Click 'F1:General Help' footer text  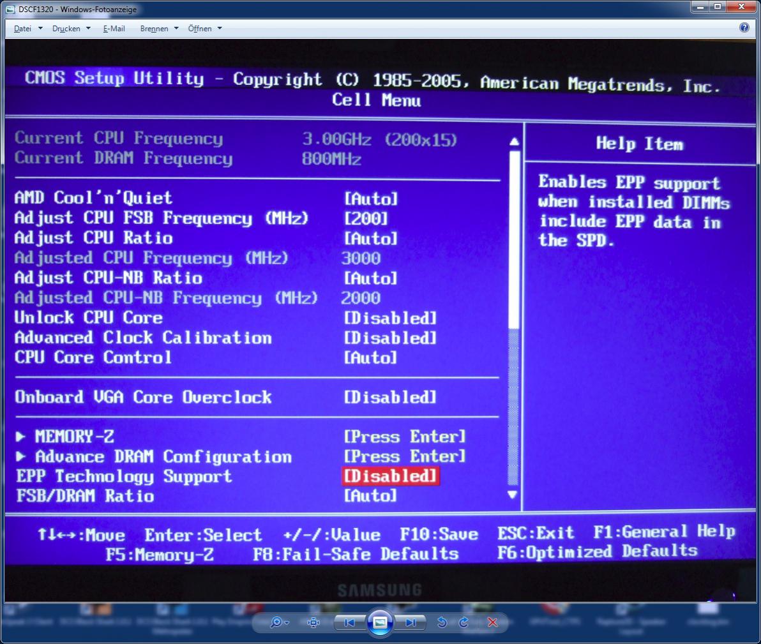[665, 532]
